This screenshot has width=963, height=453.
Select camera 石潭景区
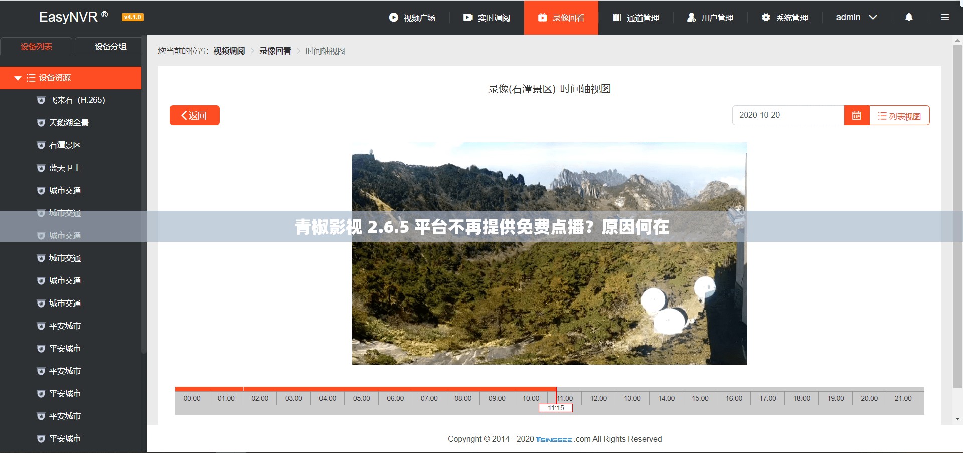(65, 145)
